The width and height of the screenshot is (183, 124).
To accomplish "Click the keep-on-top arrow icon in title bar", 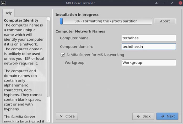I will click(x=157, y=3).
